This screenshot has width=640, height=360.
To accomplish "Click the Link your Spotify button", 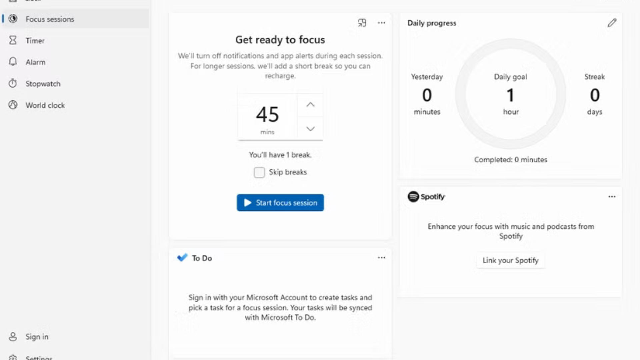I will tap(510, 260).
